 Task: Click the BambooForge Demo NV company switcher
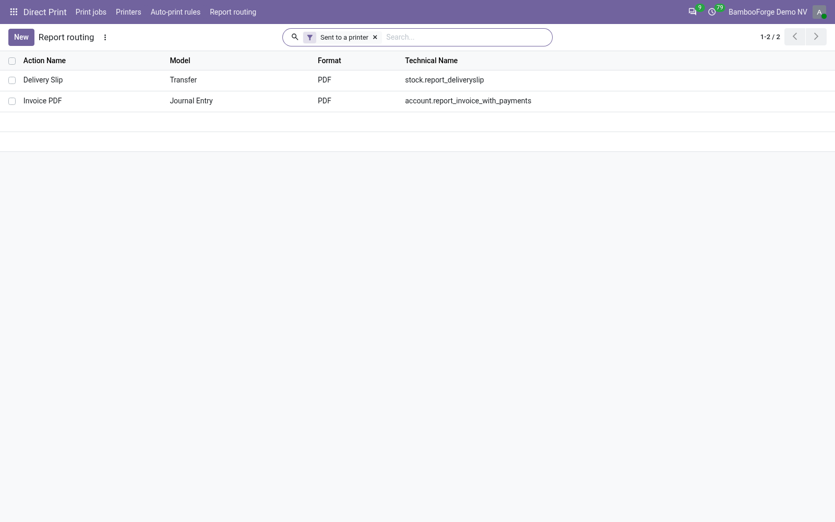click(768, 12)
